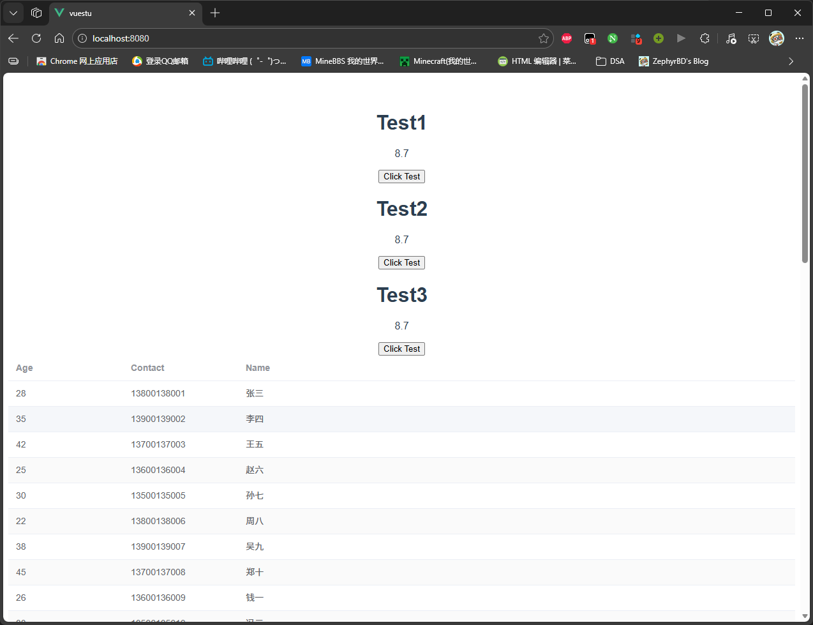Open the user profile avatar
This screenshot has width=813, height=625.
click(x=777, y=38)
